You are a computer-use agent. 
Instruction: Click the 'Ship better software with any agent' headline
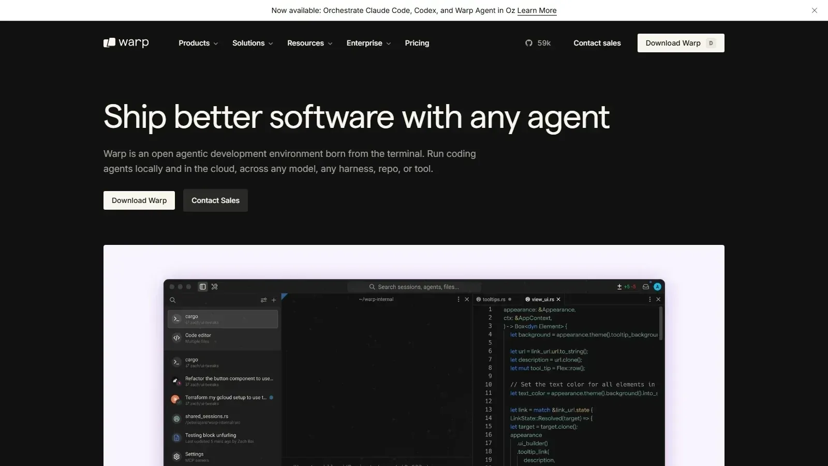pos(357,117)
